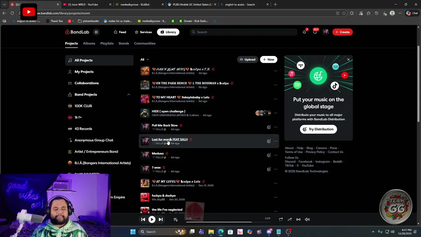
Task: Open mastering icon for Medusa
Action: point(269,155)
